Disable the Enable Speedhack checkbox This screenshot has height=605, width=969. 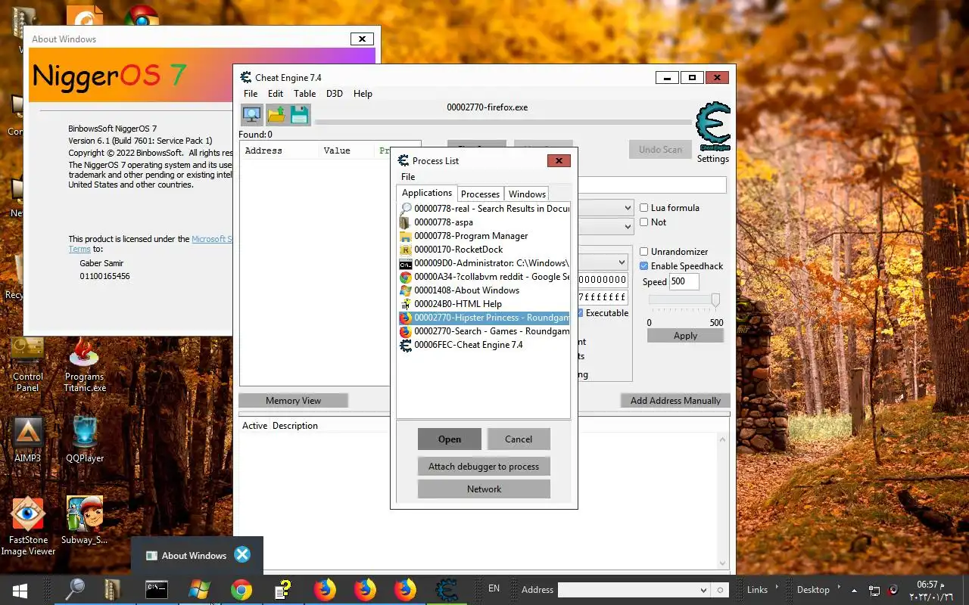644,266
